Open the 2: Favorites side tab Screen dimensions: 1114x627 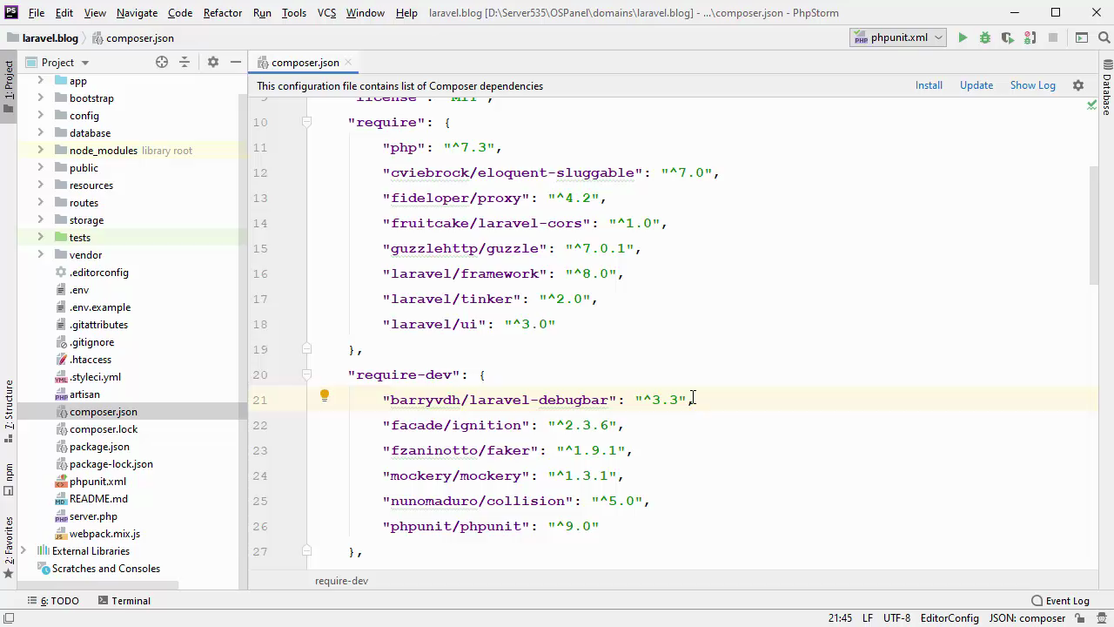[x=9, y=547]
